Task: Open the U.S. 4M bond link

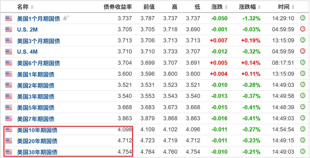Action: [x=27, y=52]
